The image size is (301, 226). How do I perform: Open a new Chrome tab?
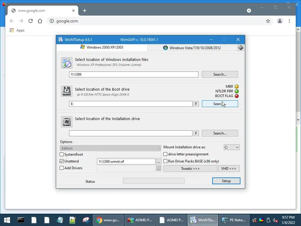tap(85, 11)
